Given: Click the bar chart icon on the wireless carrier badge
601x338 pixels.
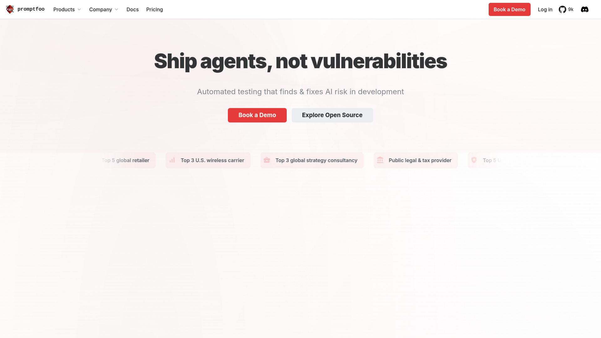Looking at the screenshot, I should [172, 160].
